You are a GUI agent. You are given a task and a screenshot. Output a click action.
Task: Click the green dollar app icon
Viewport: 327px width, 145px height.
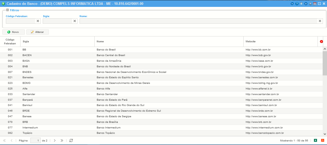pyautogui.click(x=3, y=4)
